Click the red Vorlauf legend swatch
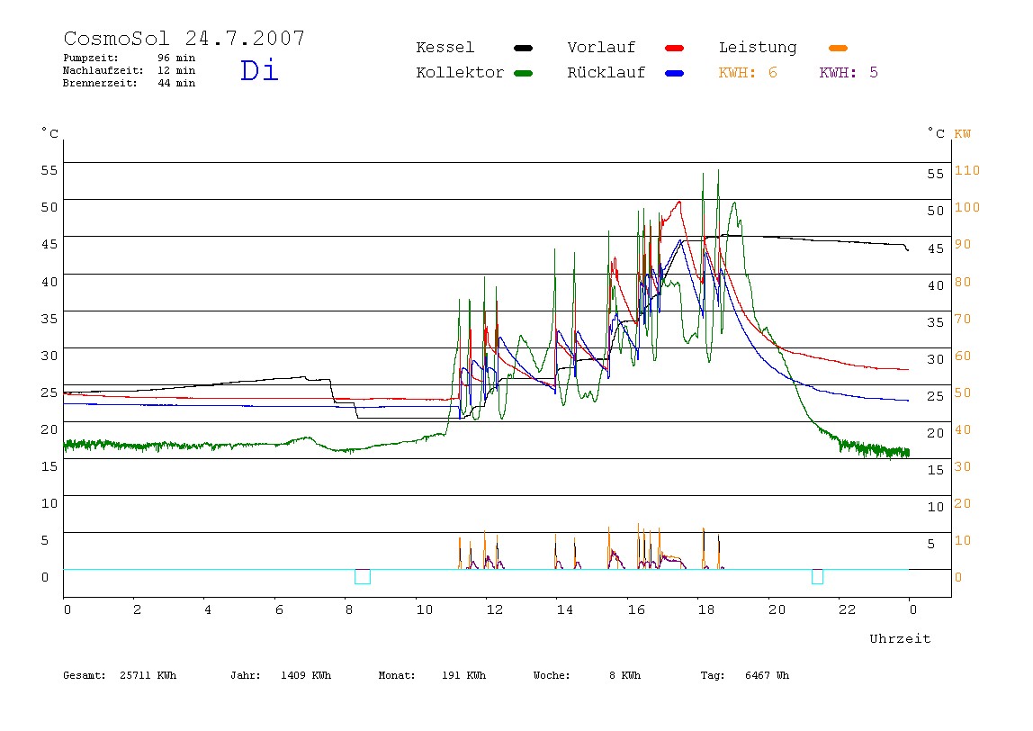Image resolution: width=1033 pixels, height=731 pixels. [x=675, y=48]
